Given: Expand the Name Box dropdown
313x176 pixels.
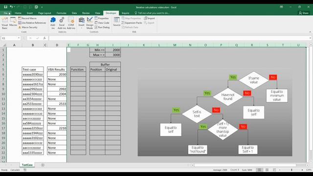Looking at the screenshot, I should click(x=19, y=38).
